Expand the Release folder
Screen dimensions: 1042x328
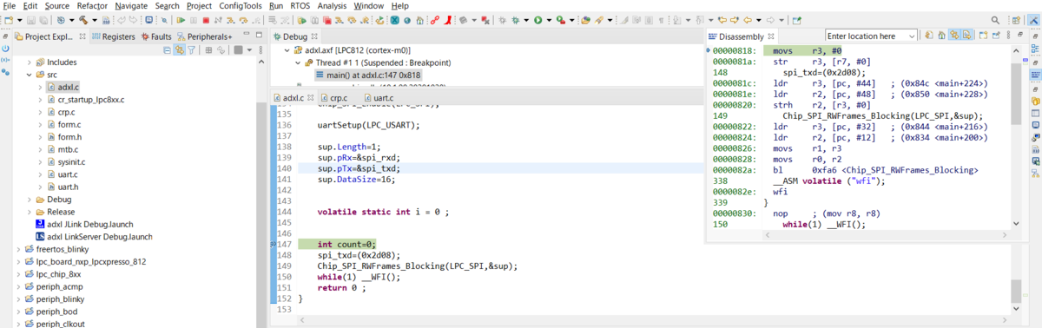coord(29,212)
